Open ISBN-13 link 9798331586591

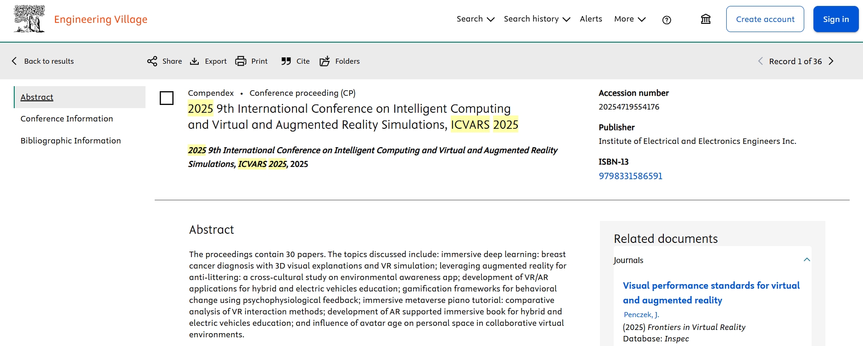tap(630, 176)
